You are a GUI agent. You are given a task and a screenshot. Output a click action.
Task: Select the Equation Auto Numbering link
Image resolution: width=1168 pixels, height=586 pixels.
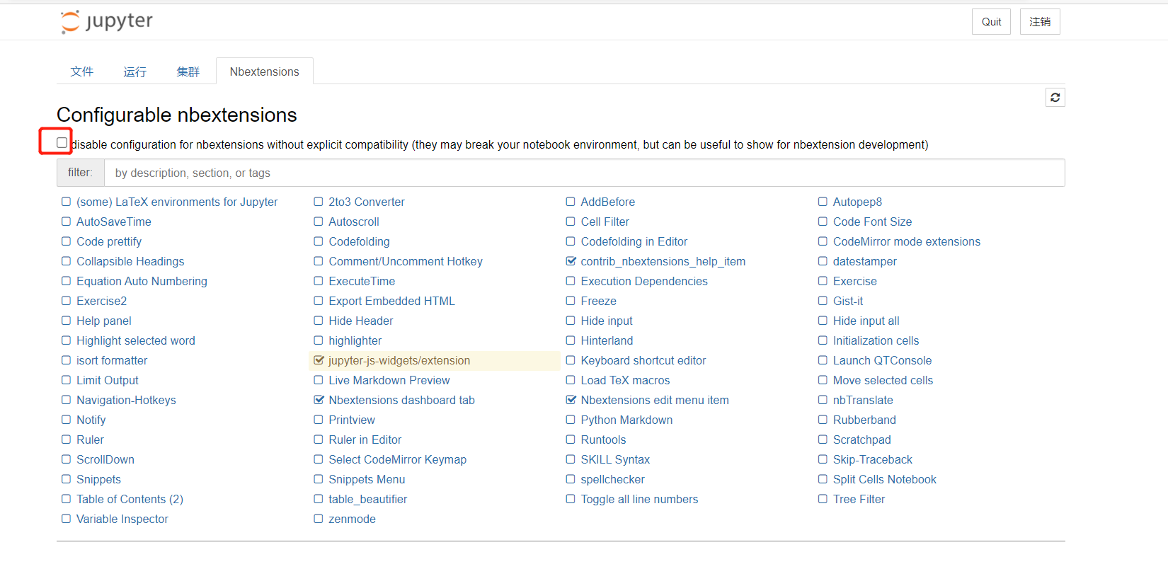[x=142, y=281]
